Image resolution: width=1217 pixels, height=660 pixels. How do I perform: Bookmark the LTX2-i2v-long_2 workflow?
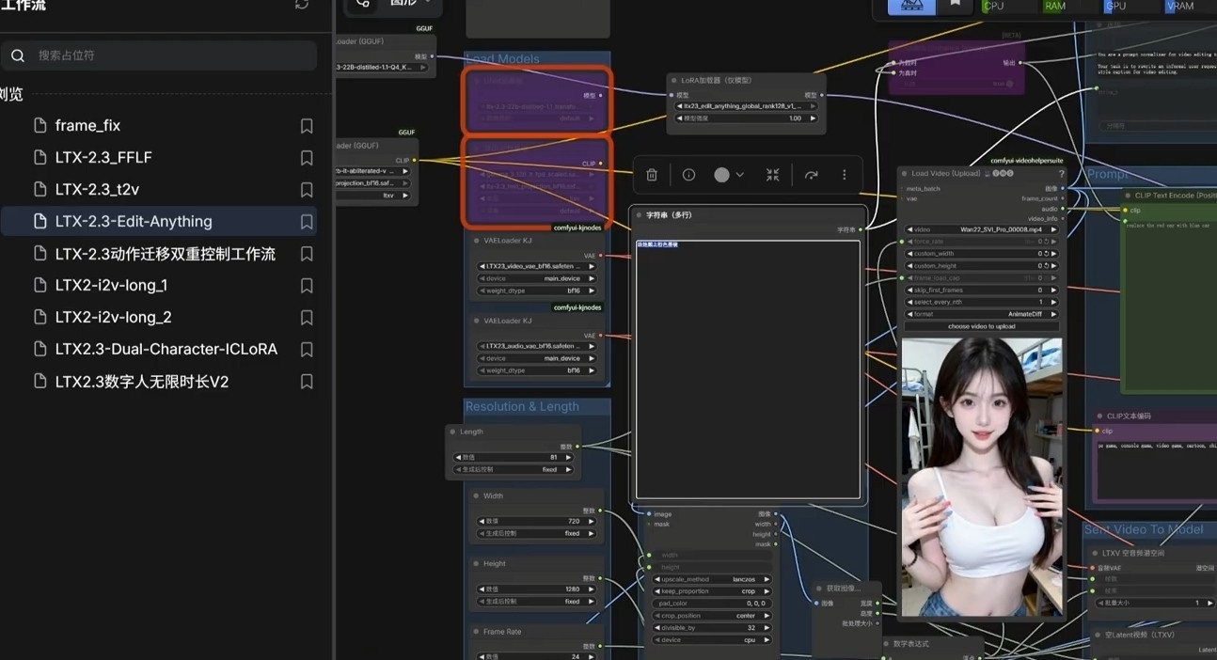click(307, 317)
